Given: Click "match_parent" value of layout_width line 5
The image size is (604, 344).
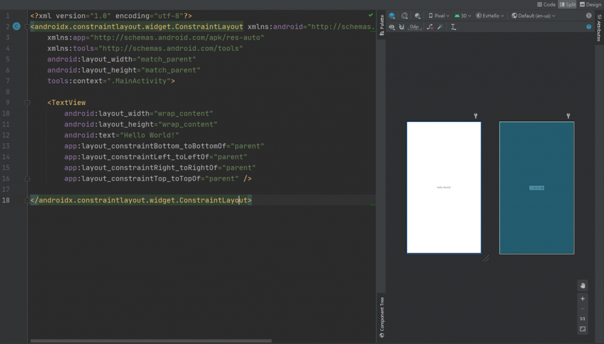Looking at the screenshot, I should pos(167,60).
